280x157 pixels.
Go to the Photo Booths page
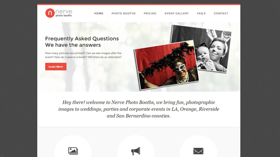click(x=124, y=13)
